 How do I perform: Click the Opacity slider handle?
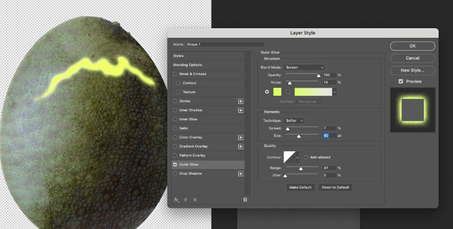318,75
